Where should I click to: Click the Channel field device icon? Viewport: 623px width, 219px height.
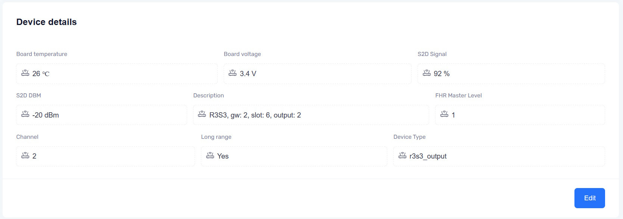pyautogui.click(x=25, y=156)
